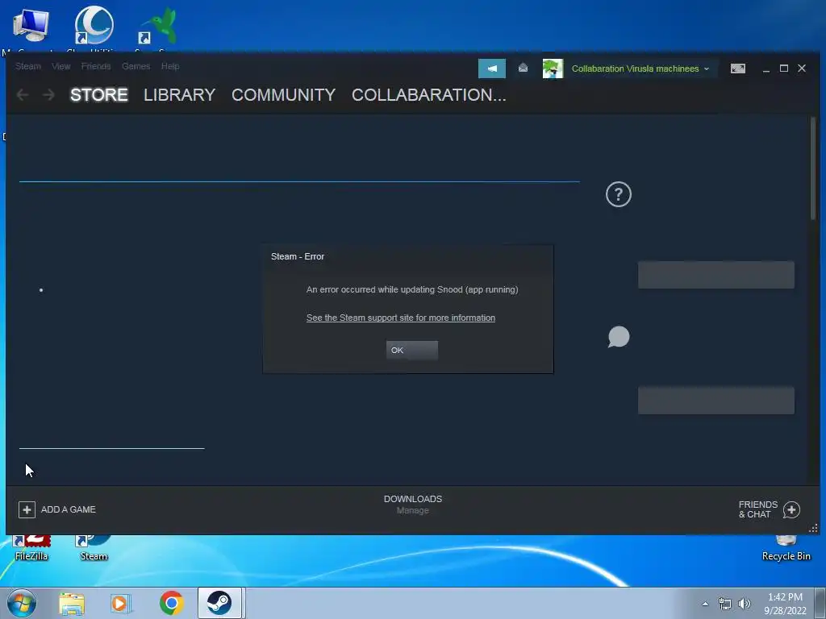Image resolution: width=826 pixels, height=619 pixels.
Task: Switch to Big Picture mode icon
Action: coord(737,69)
